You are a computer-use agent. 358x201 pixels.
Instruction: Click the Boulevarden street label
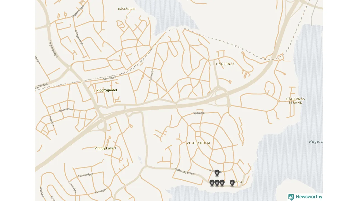coord(66,110)
